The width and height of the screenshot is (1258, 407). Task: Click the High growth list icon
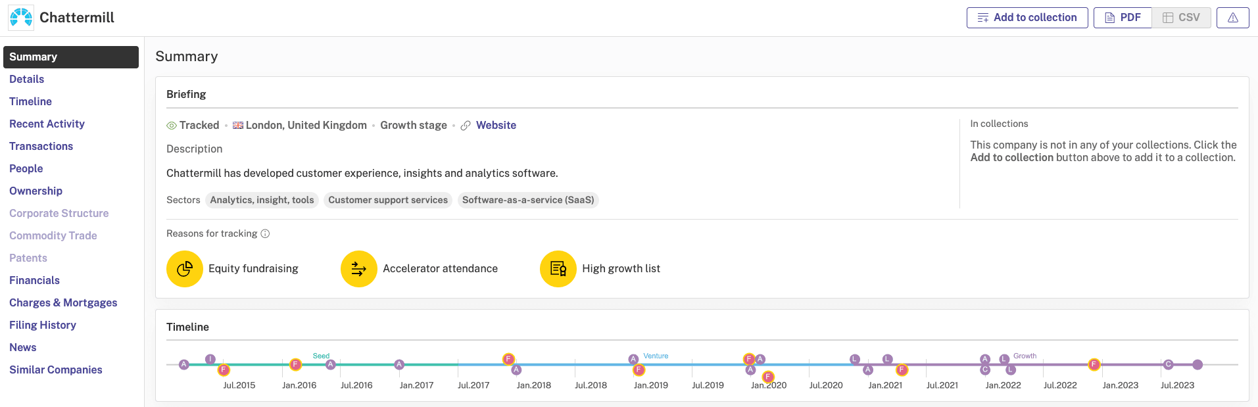(558, 269)
